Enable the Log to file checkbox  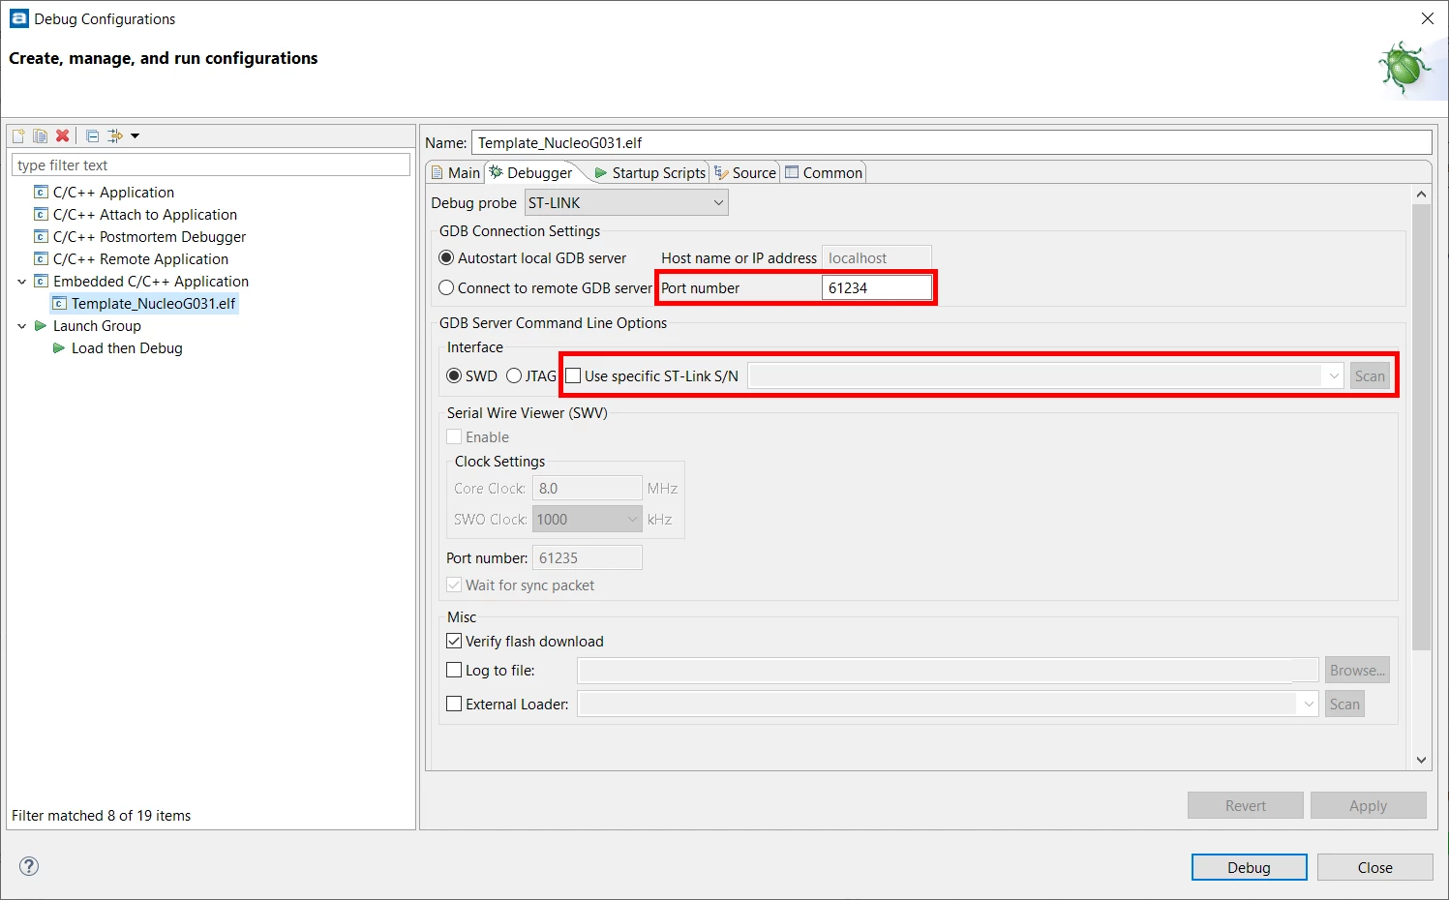454,670
